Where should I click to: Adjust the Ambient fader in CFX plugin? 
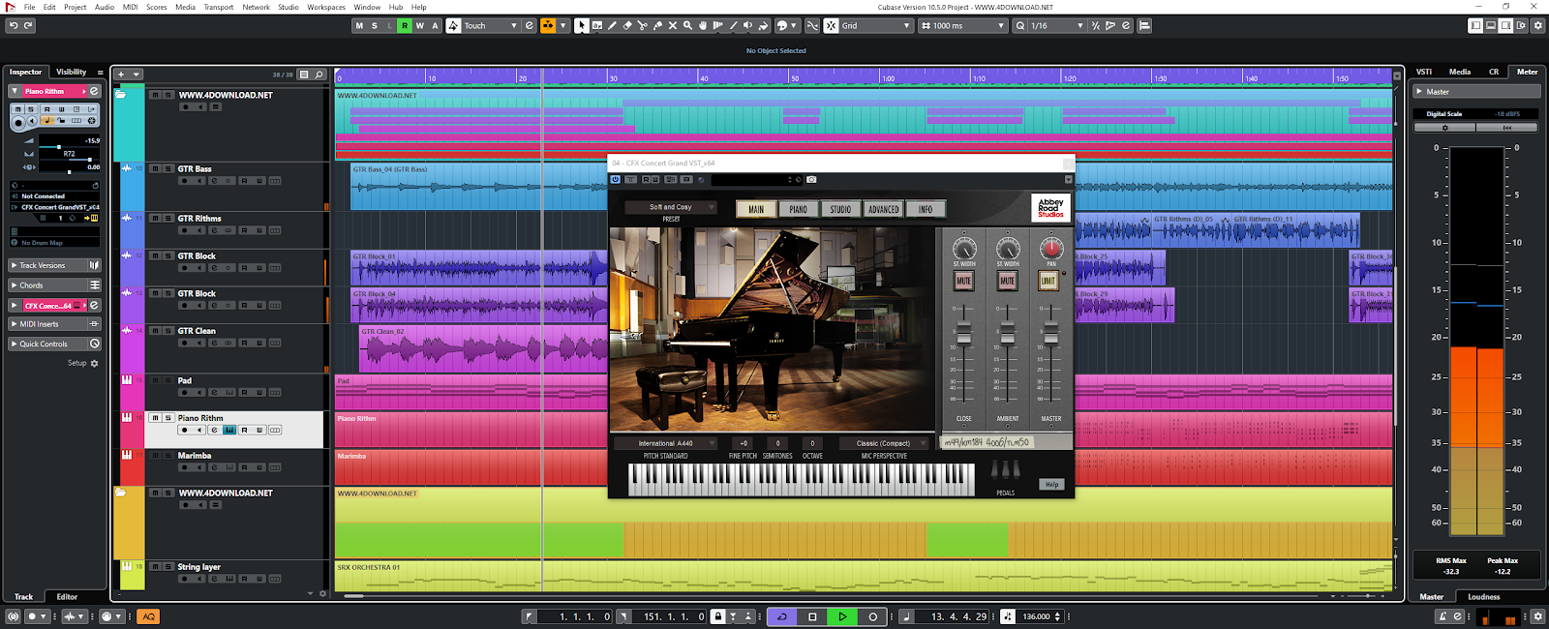click(1008, 333)
